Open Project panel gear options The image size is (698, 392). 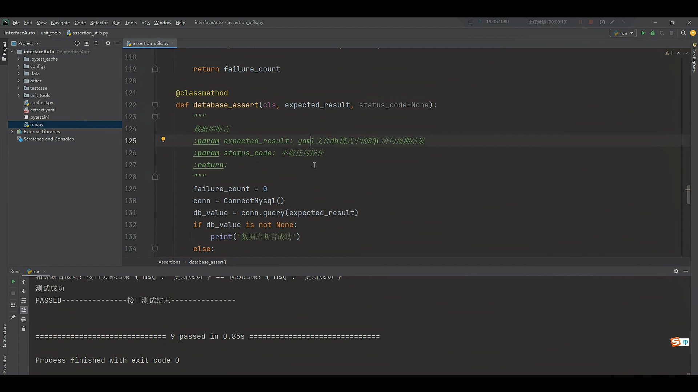pos(108,43)
